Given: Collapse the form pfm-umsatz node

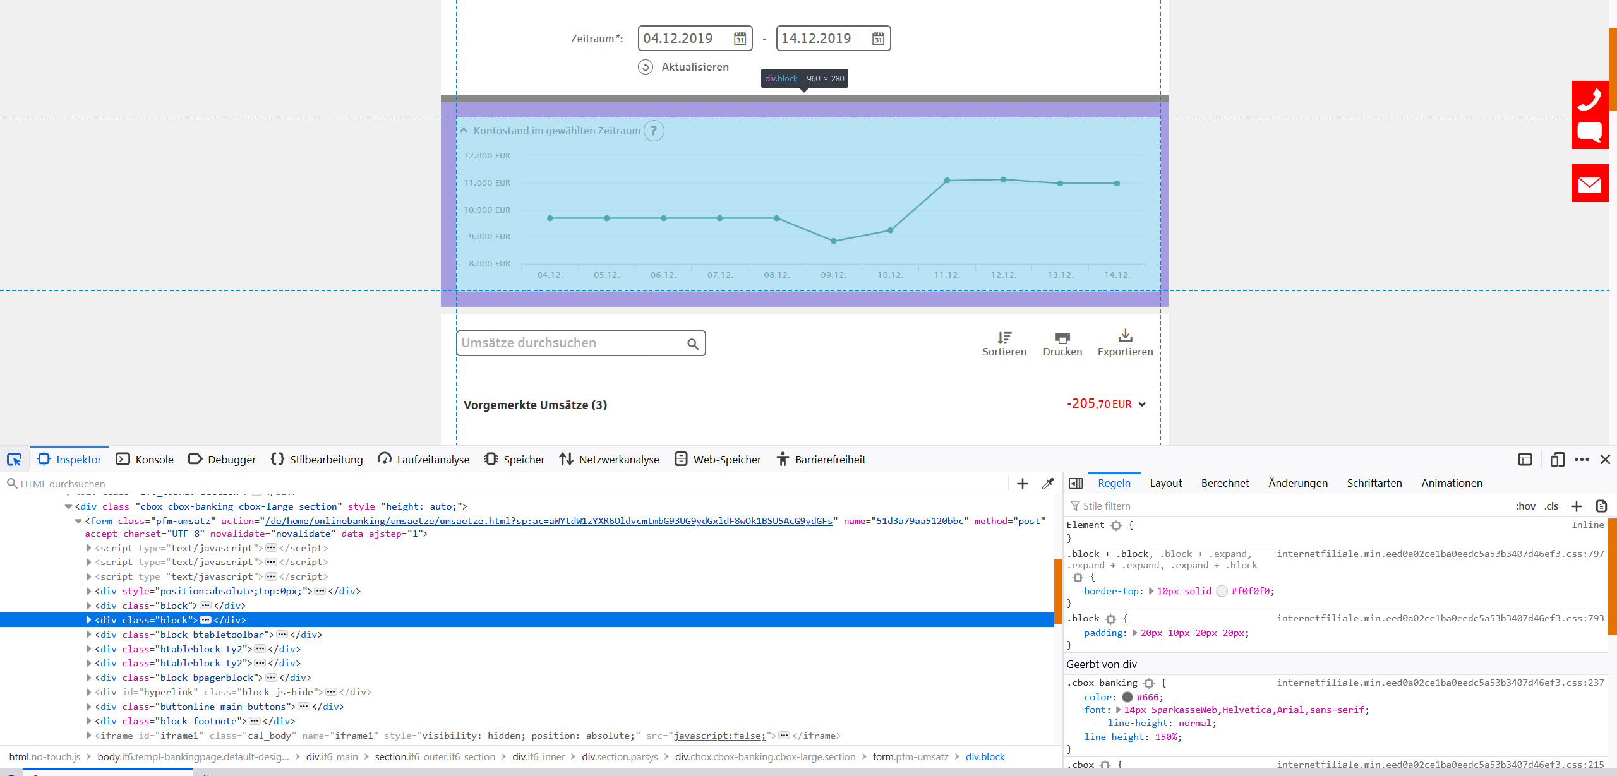Looking at the screenshot, I should click(x=78, y=521).
